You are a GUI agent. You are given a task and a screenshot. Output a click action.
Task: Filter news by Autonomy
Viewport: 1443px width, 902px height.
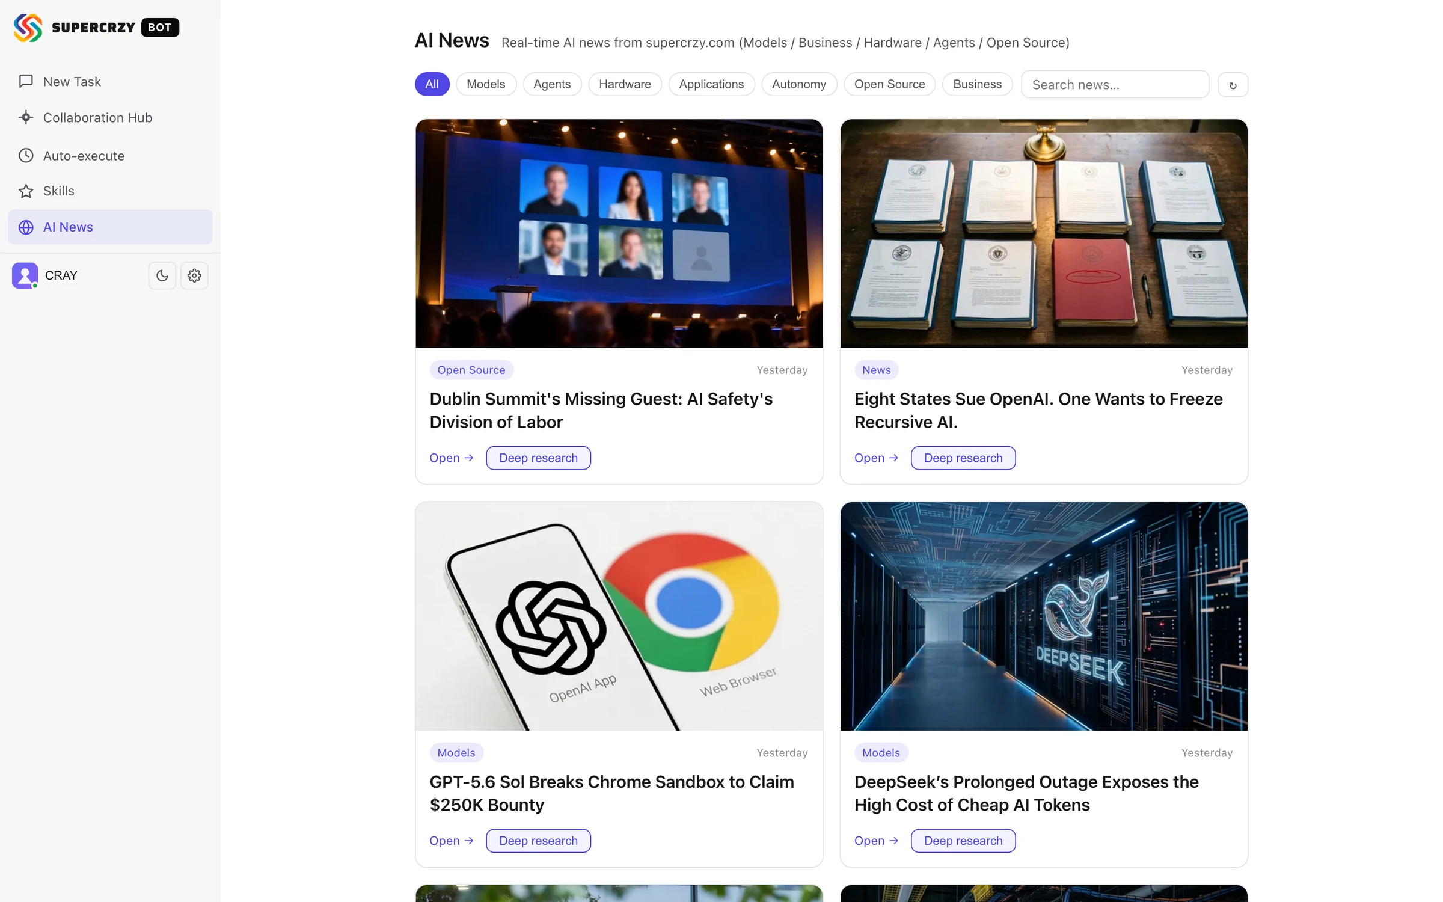click(799, 84)
